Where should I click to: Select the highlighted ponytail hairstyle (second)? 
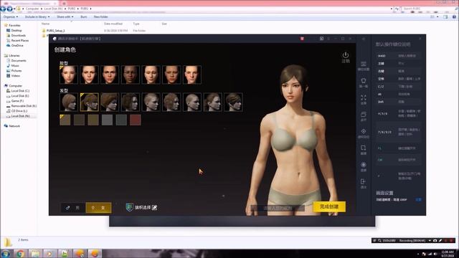pyautogui.click(x=89, y=102)
